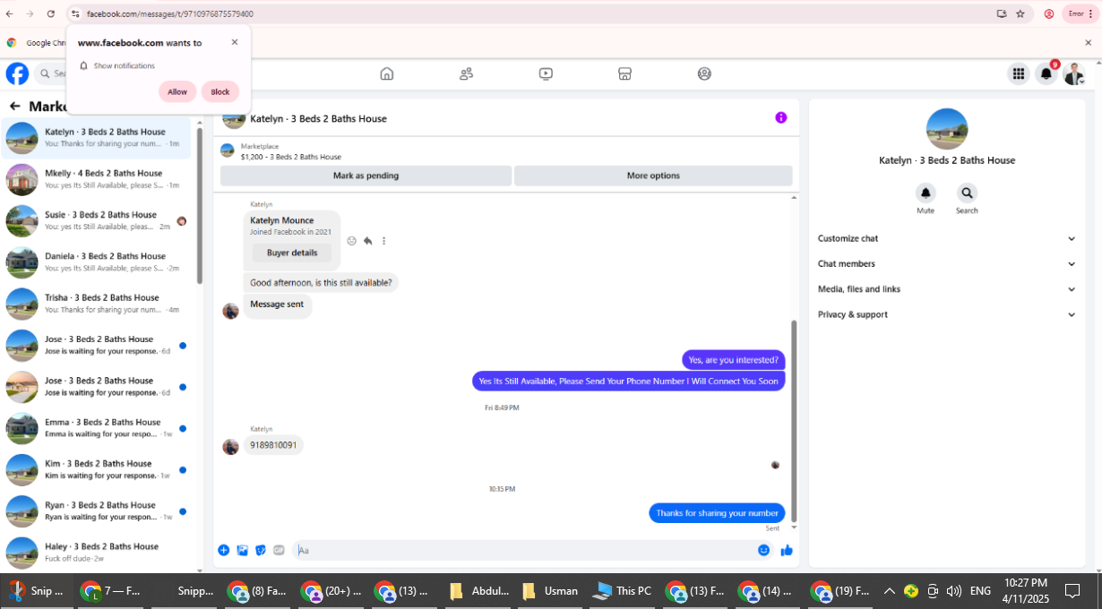Open the Haley 3 Beds conversation
Screen dimensions: 1102x609
coord(96,553)
